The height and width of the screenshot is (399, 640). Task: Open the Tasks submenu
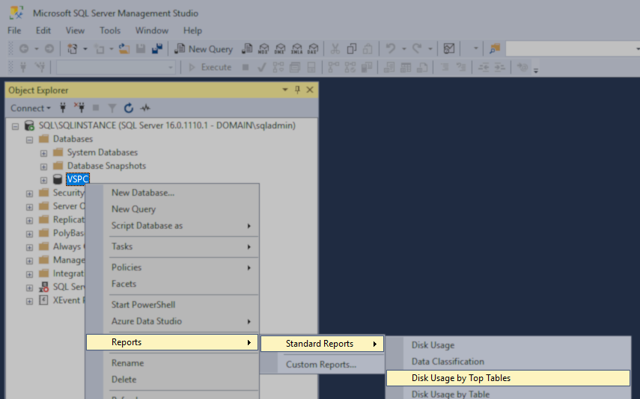coord(172,247)
